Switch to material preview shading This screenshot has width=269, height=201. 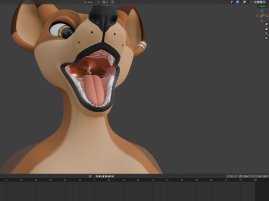[x=261, y=2]
